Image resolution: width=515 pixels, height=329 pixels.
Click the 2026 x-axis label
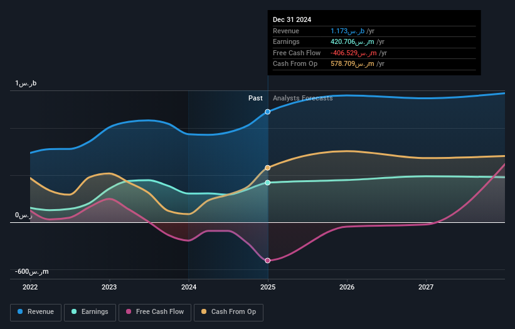click(347, 287)
